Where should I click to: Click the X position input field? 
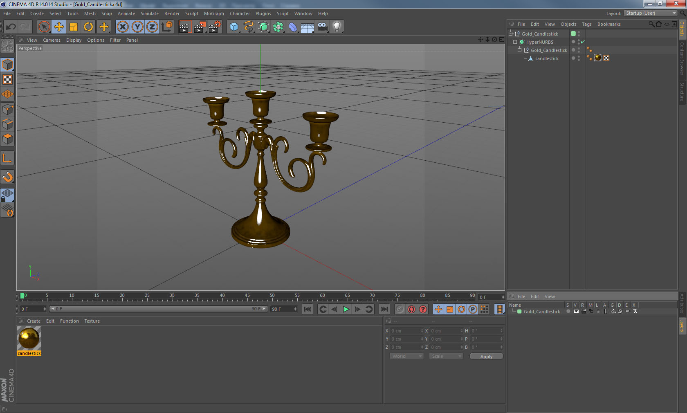click(406, 331)
